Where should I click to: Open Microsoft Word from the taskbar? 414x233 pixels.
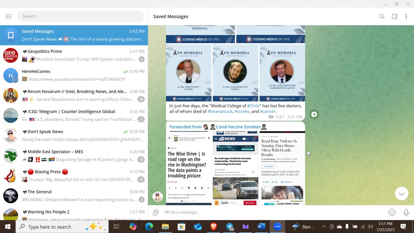tap(261, 227)
